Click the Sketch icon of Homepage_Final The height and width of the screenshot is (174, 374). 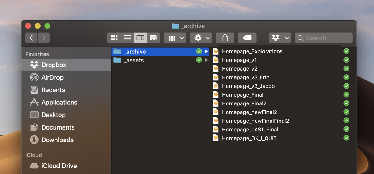(216, 95)
